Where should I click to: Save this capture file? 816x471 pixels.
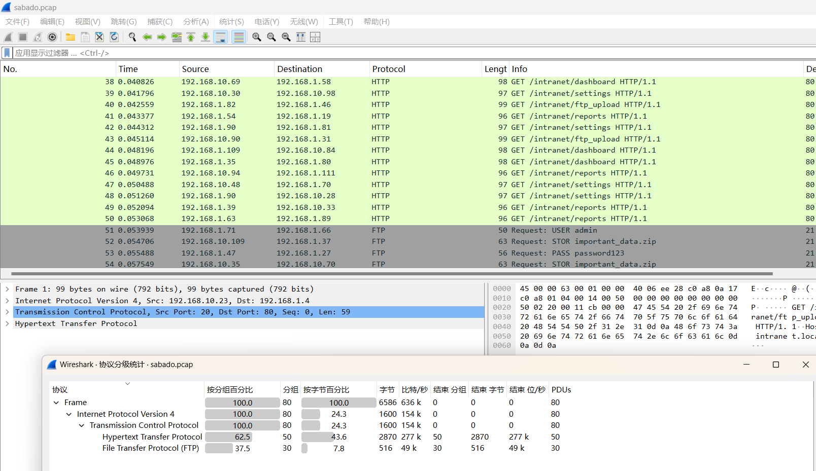[85, 37]
